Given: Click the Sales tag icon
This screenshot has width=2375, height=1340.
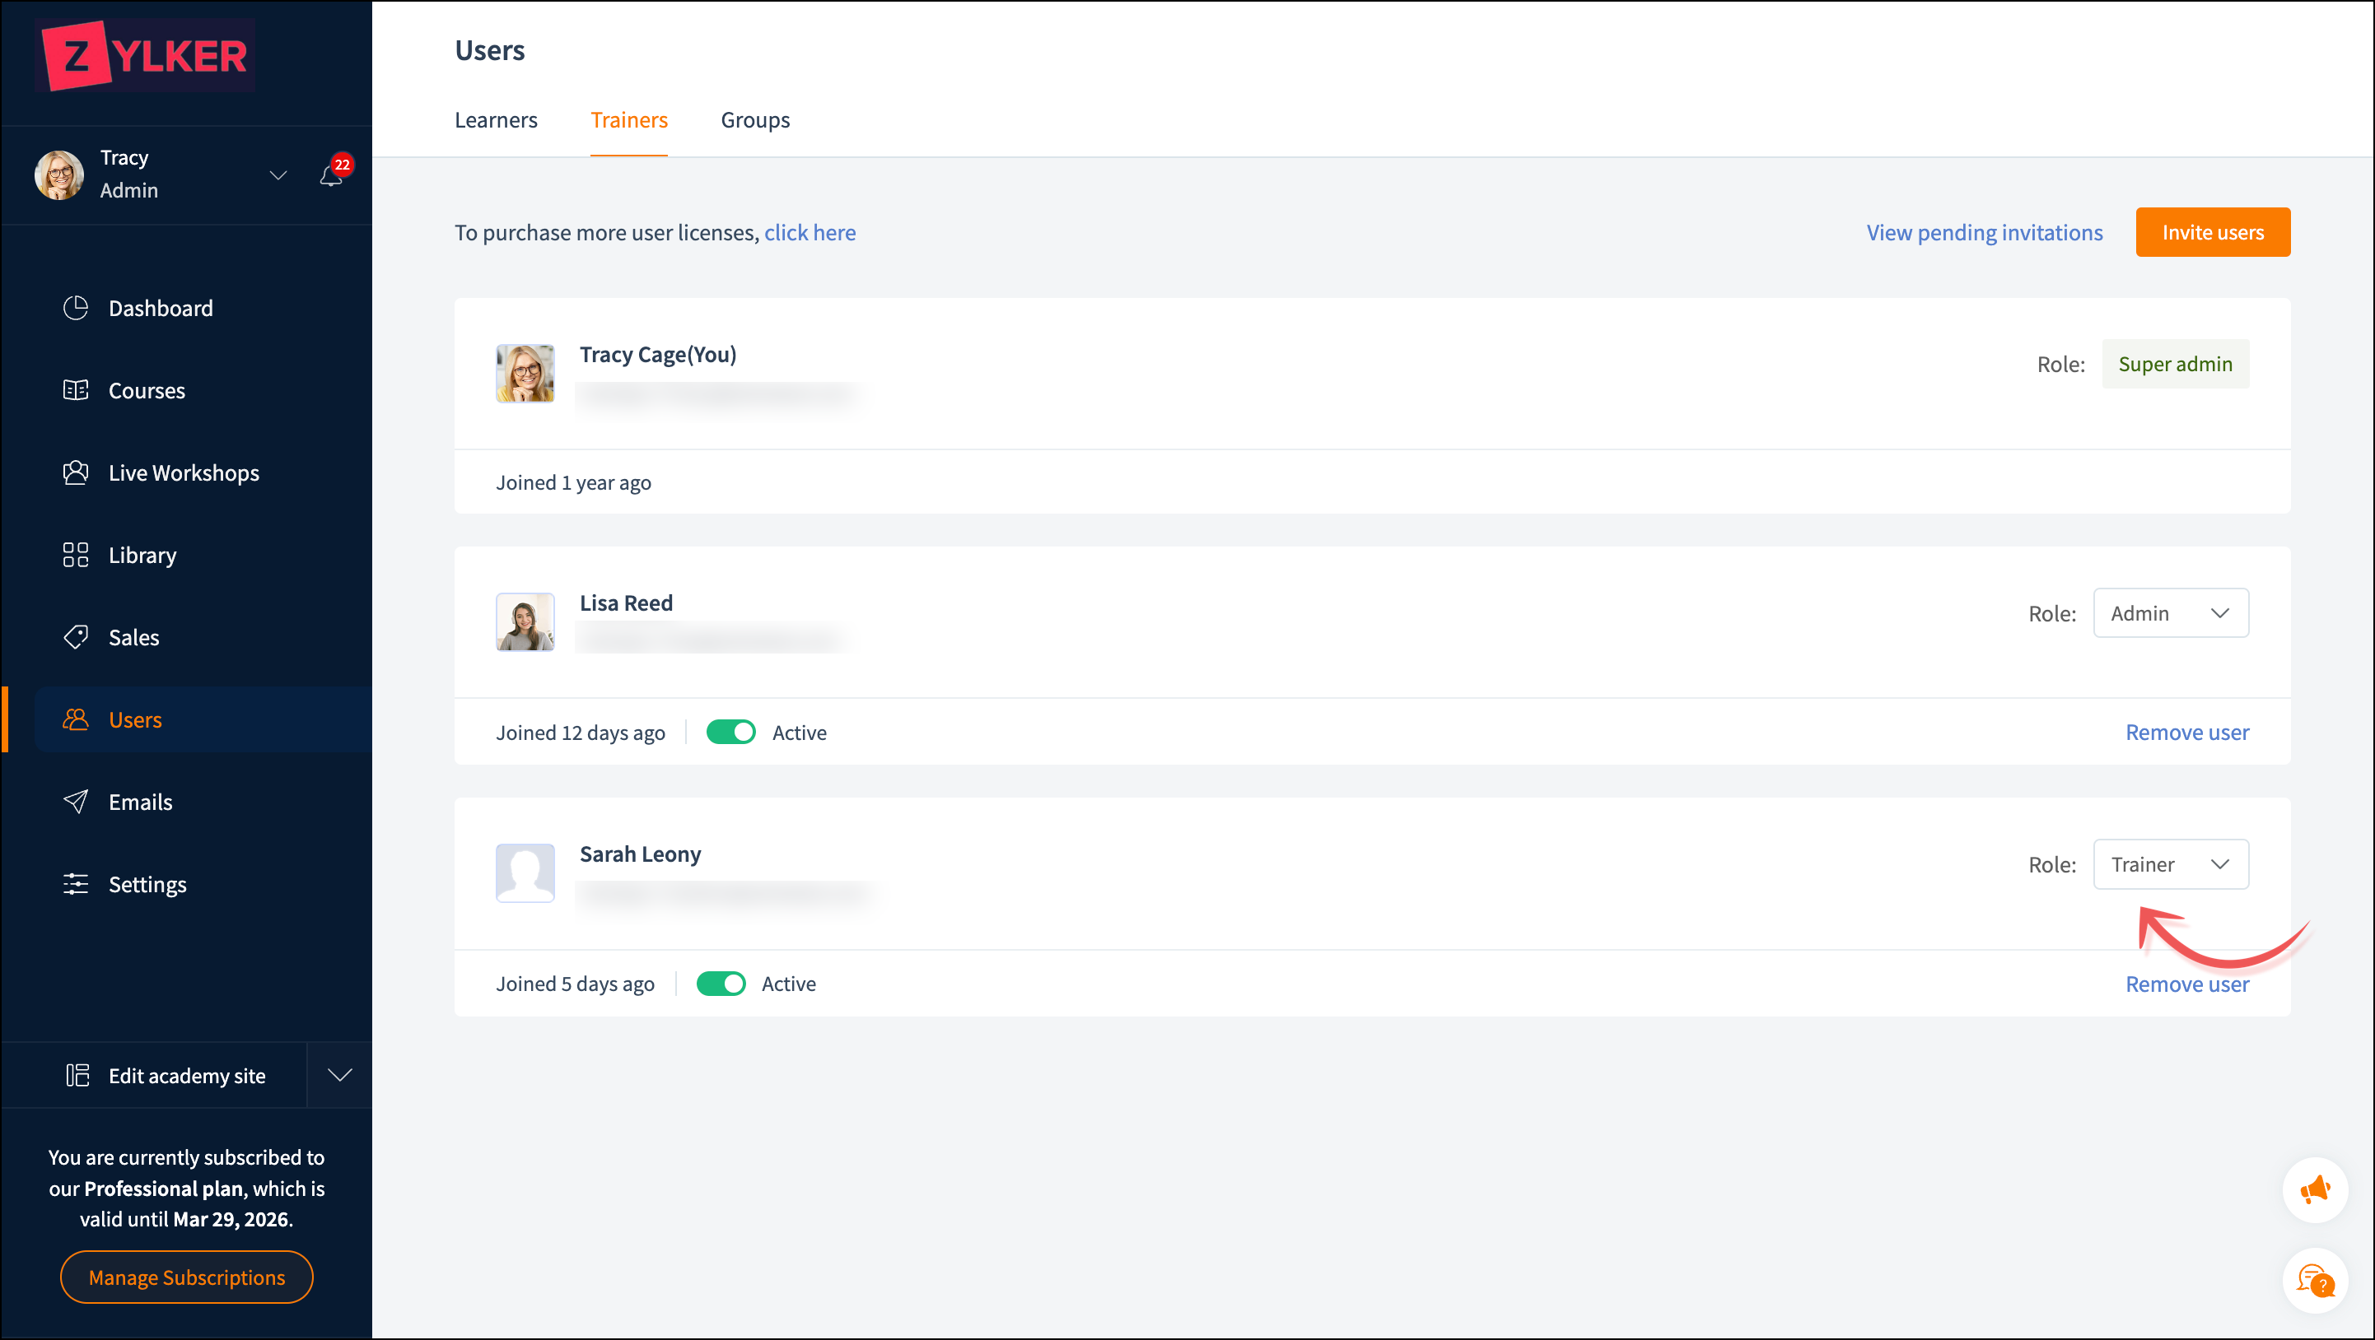Looking at the screenshot, I should coord(76,637).
